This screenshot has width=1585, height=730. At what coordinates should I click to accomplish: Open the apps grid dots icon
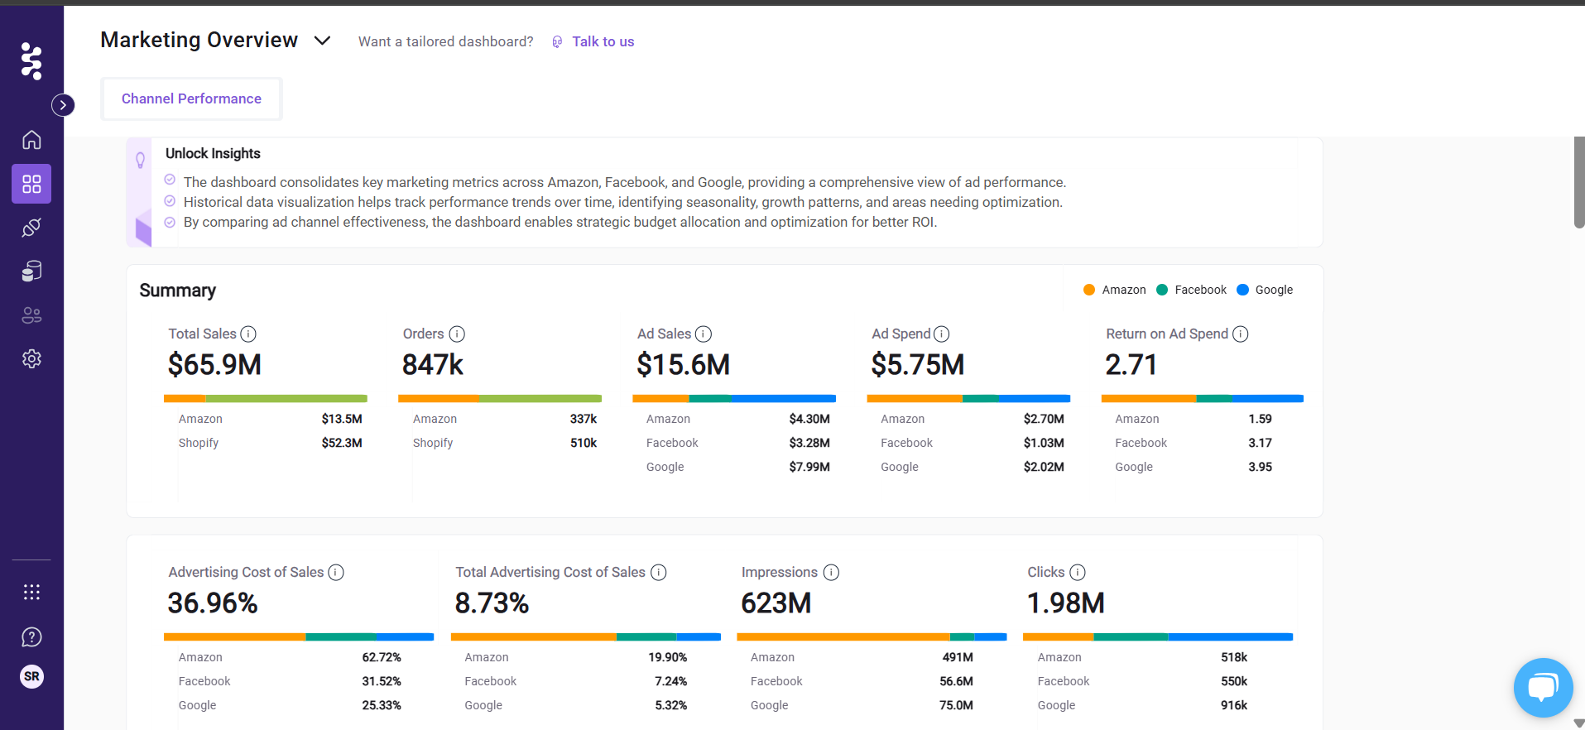(x=31, y=592)
